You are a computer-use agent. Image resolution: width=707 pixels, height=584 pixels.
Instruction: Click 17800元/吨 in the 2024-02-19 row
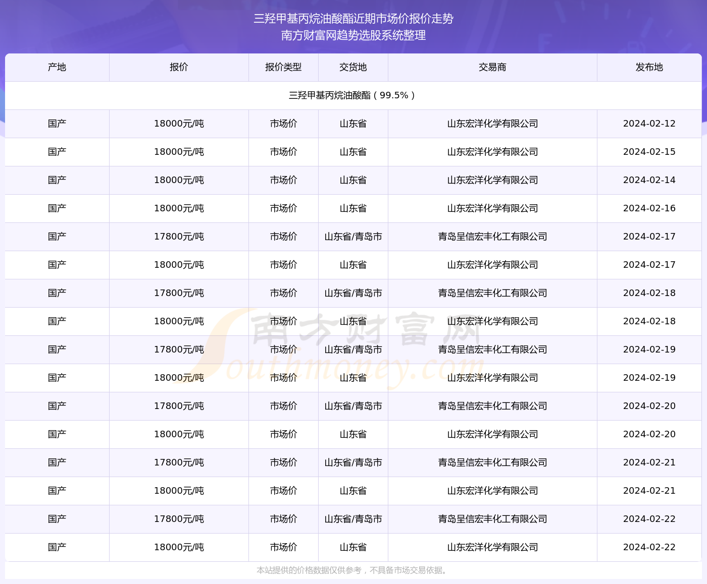(x=179, y=349)
